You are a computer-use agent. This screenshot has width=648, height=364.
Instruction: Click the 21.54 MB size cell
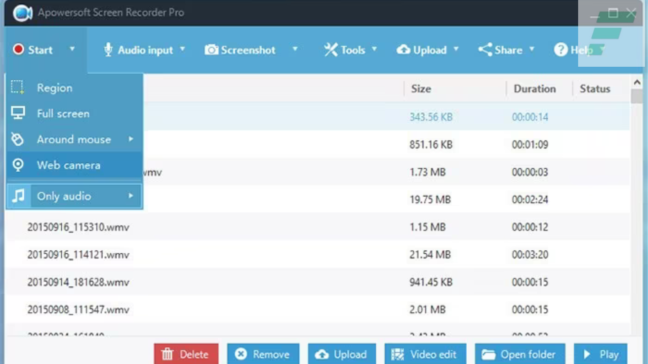pyautogui.click(x=430, y=254)
